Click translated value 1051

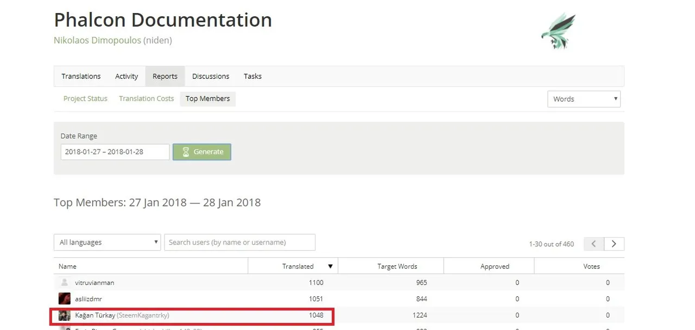point(315,299)
